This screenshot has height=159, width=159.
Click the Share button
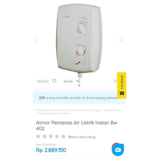[72, 81]
